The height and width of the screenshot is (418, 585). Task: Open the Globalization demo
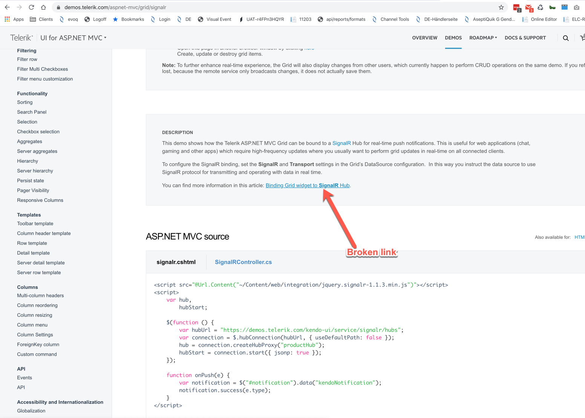(x=31, y=411)
